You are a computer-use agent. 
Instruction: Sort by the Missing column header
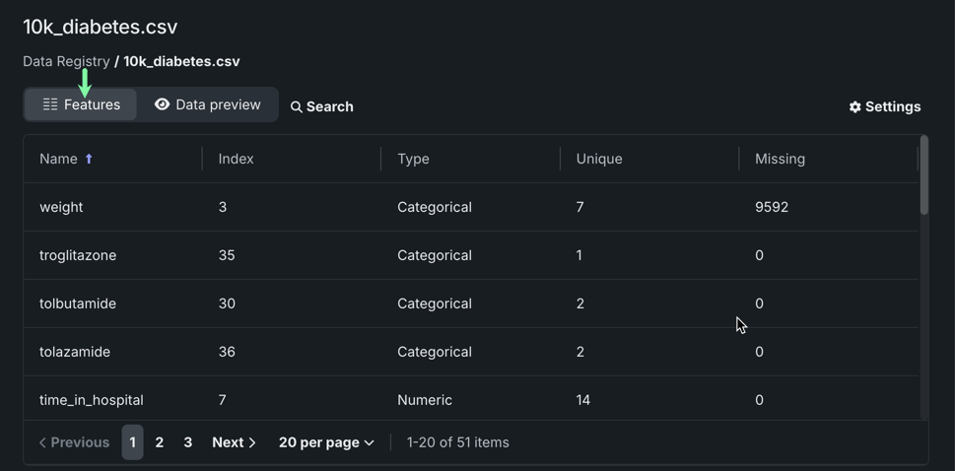[x=780, y=159]
